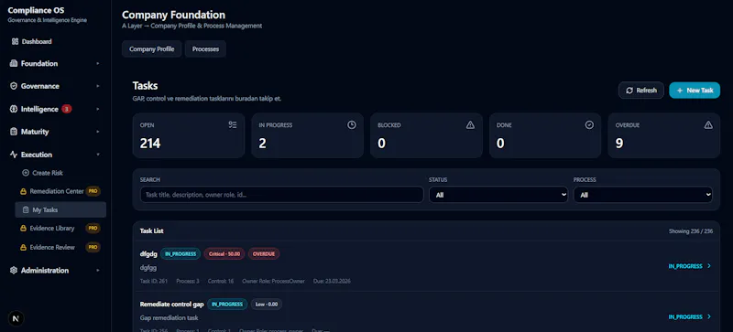Focus the task search input field
733x332 pixels.
click(x=282, y=195)
